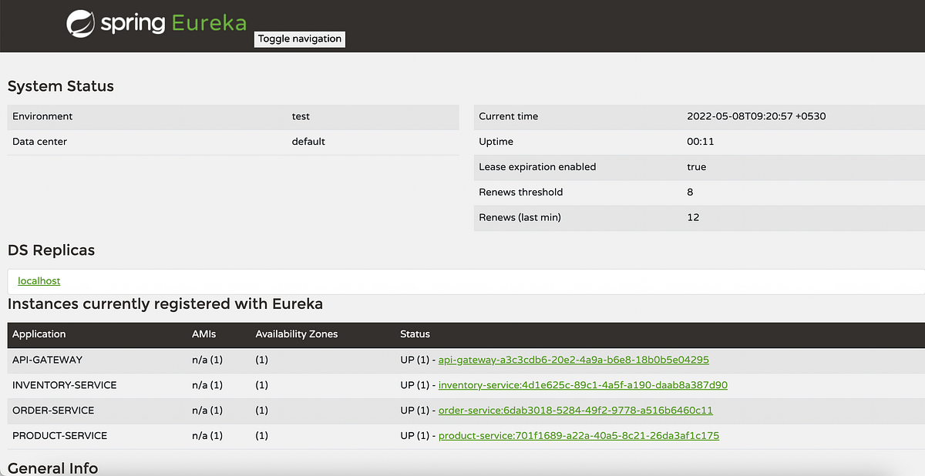Click the Renews threshold value 8
925x476 pixels.
point(690,193)
